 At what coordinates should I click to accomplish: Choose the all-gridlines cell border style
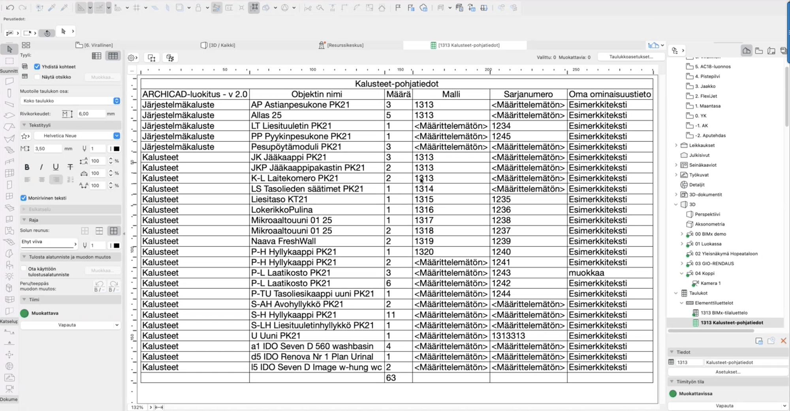pos(114,231)
